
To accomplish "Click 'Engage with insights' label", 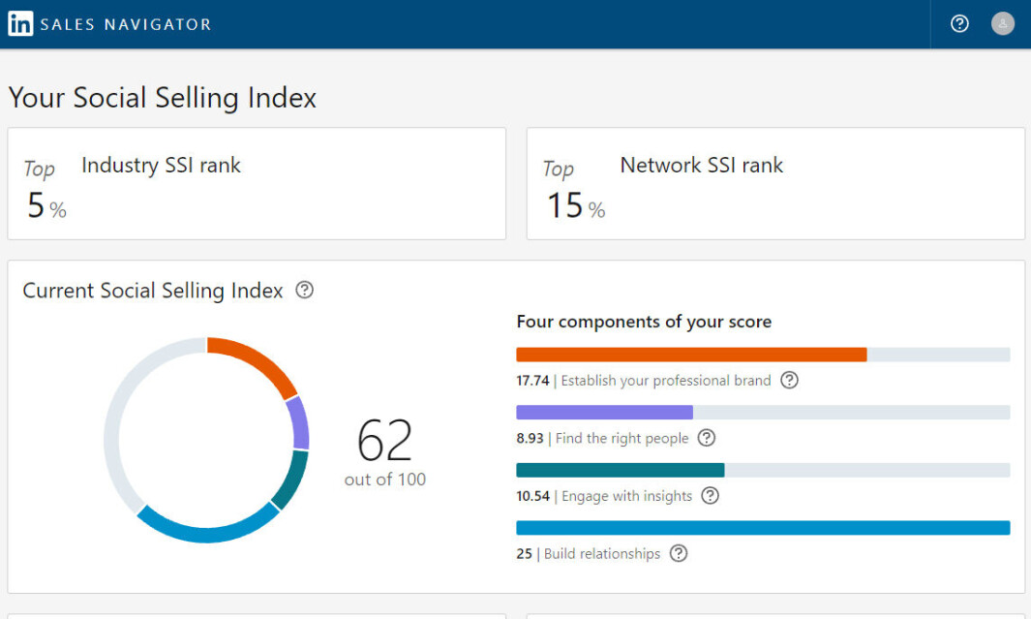I will [626, 496].
